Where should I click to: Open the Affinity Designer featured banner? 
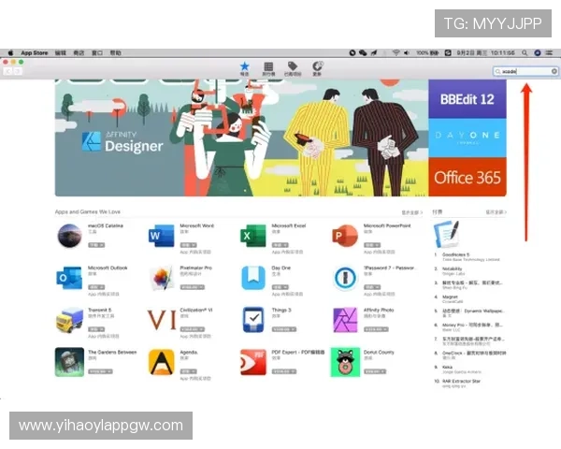click(241, 138)
